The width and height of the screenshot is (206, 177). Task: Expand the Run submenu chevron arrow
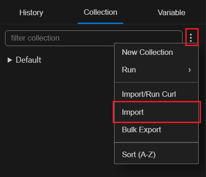pyautogui.click(x=189, y=70)
